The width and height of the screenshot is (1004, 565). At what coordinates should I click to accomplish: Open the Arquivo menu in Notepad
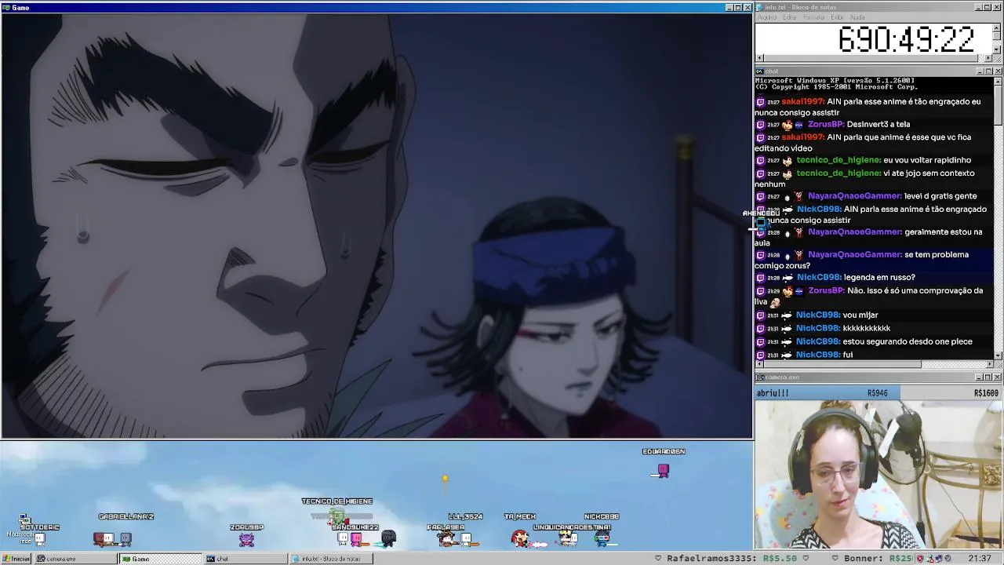(767, 17)
